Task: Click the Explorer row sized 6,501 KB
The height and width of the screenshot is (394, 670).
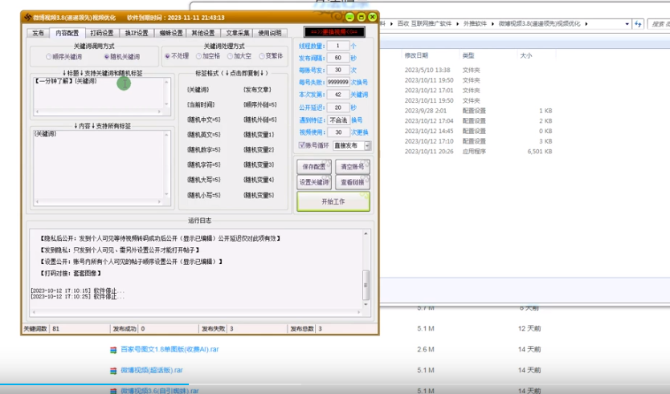Action: [479, 152]
